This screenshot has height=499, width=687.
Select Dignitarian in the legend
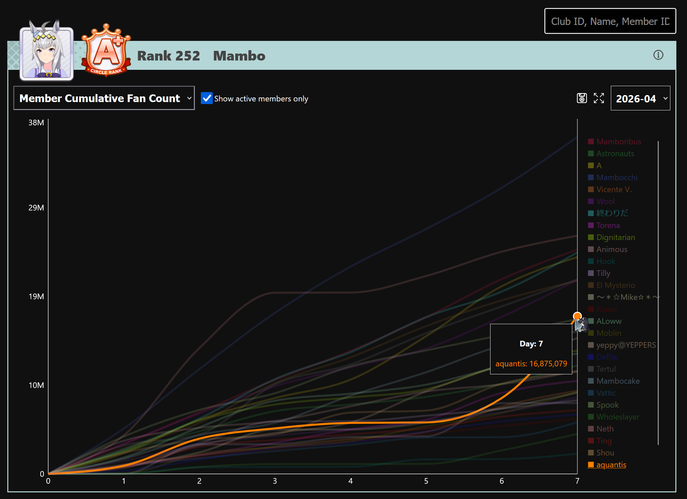(x=616, y=237)
